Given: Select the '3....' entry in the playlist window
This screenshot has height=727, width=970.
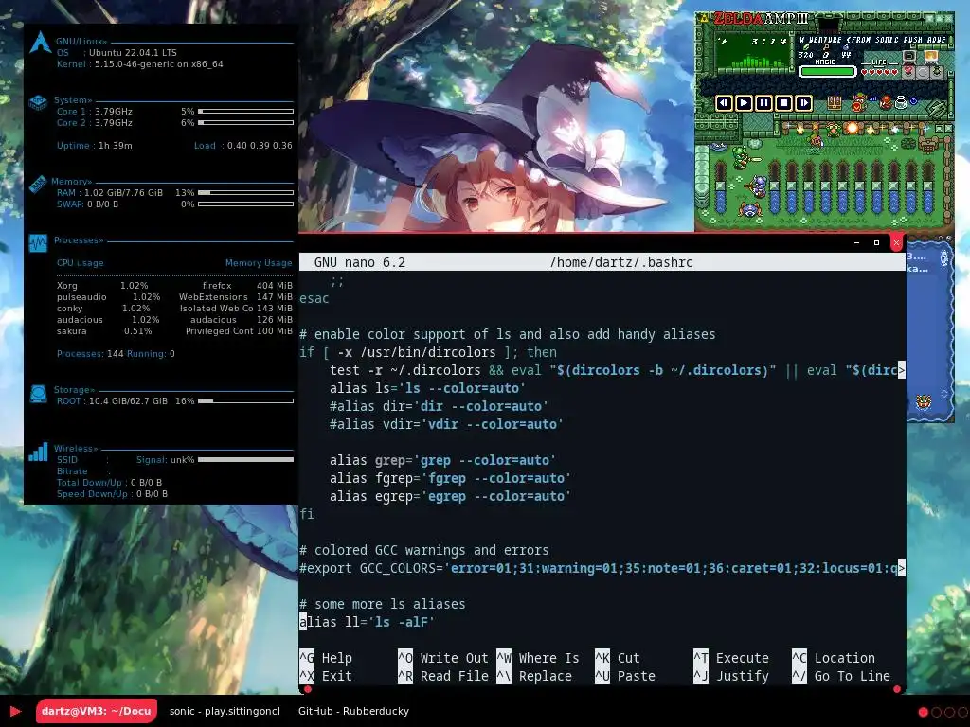Looking at the screenshot, I should tap(916, 257).
